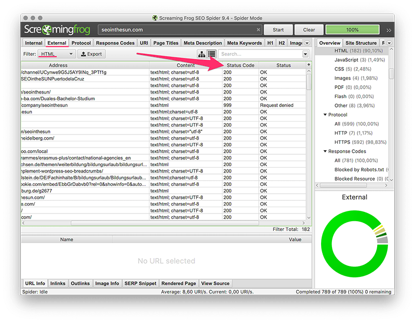Open the SERP Snippet bottom tab
This screenshot has width=415, height=322.
point(140,283)
